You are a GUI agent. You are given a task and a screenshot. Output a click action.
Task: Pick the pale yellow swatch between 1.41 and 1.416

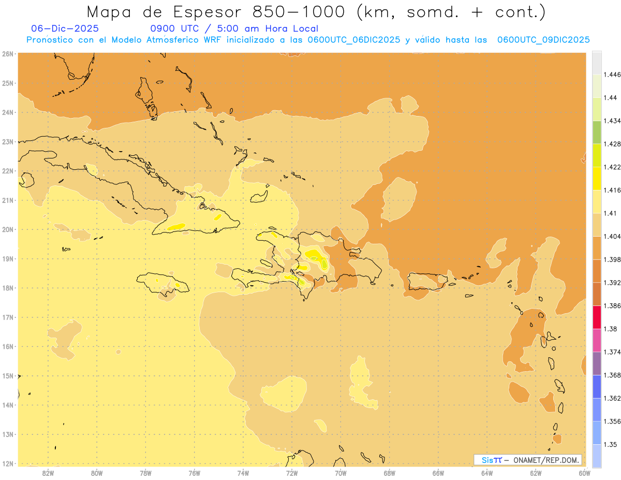click(597, 201)
